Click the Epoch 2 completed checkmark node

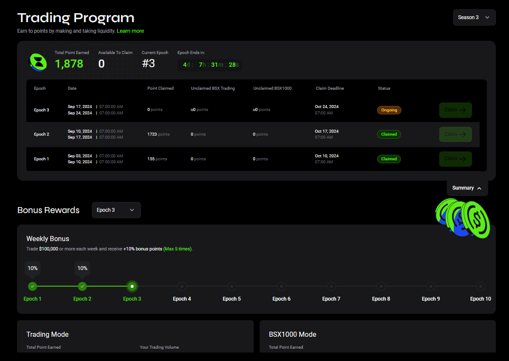(83, 286)
